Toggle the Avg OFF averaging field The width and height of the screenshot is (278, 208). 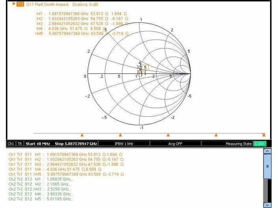coord(175,144)
